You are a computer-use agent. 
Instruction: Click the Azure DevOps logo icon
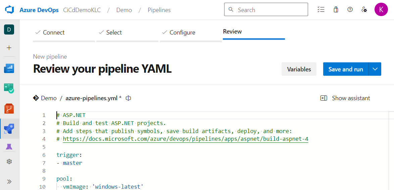(x=9, y=10)
